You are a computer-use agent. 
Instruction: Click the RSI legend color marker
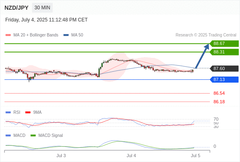coord(8,113)
